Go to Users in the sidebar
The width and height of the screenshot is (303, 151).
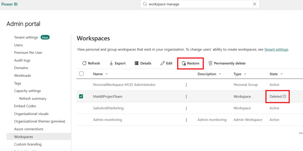point(19,45)
